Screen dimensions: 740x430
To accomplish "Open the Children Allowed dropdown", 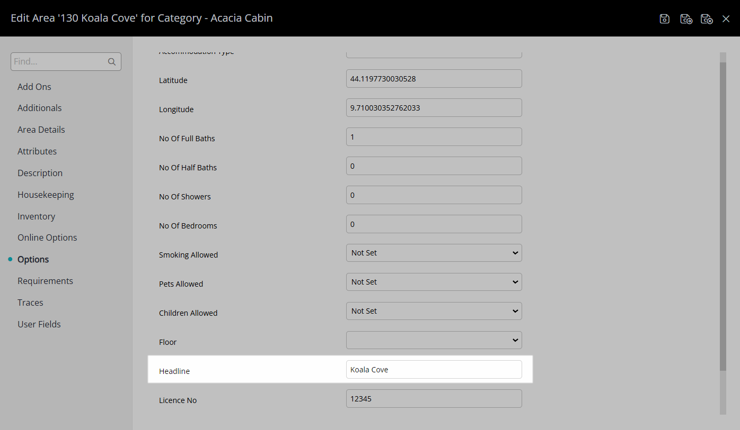I will (x=434, y=311).
